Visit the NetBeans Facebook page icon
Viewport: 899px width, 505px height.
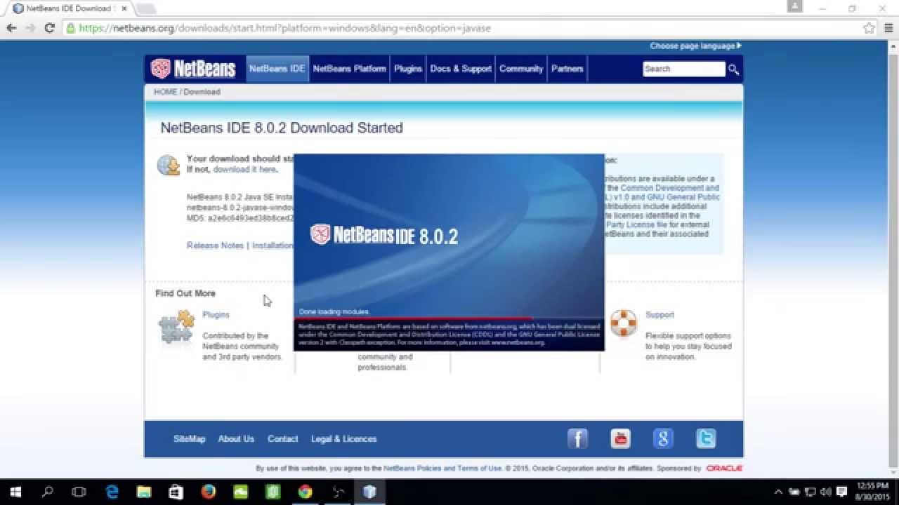coord(577,439)
